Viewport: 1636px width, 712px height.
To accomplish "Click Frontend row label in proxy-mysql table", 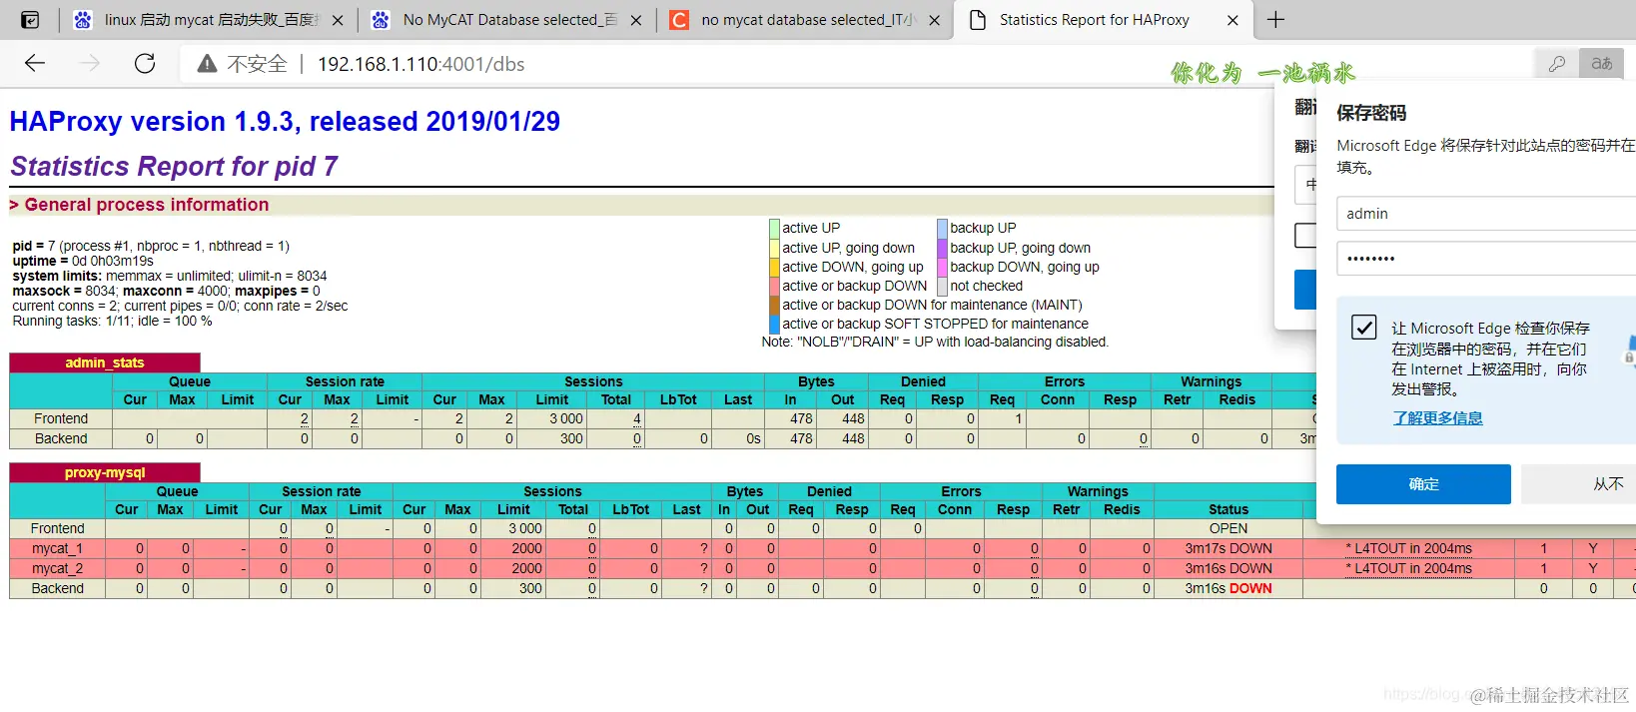I will pos(57,528).
